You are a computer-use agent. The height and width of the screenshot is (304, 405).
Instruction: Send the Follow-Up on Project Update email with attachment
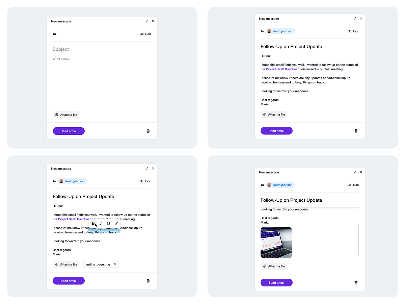tap(69, 280)
